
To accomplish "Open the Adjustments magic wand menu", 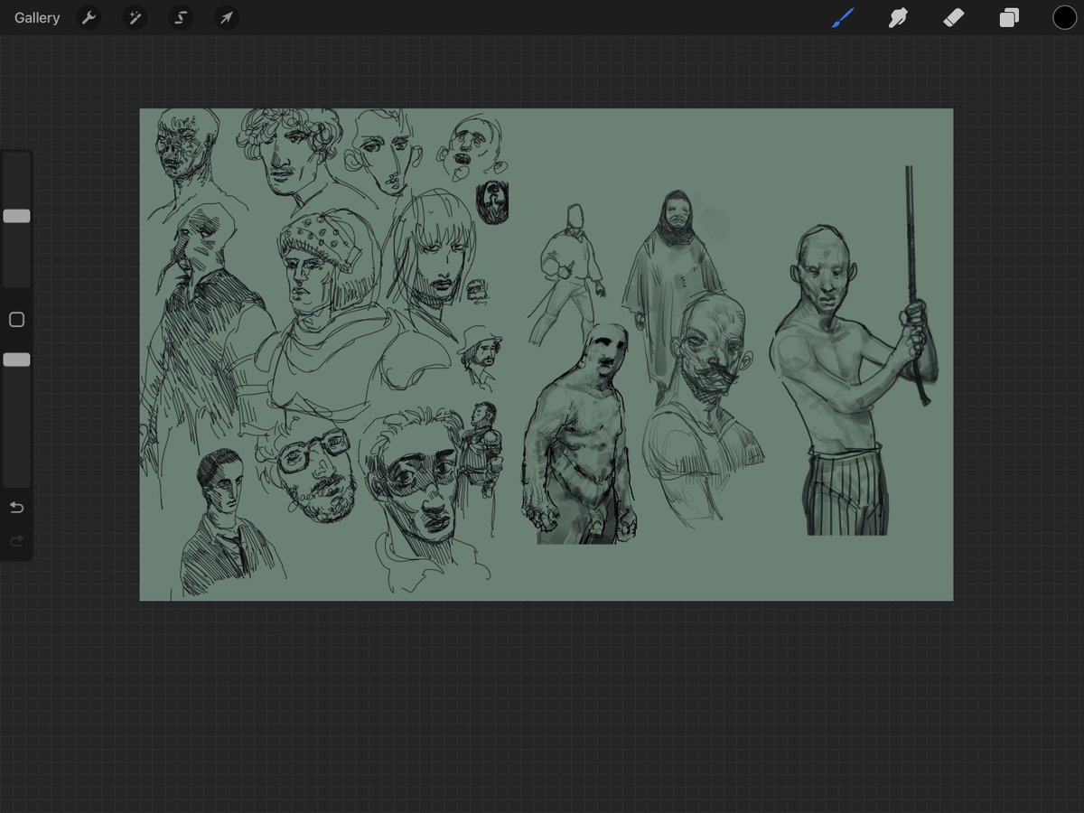I will pos(135,18).
